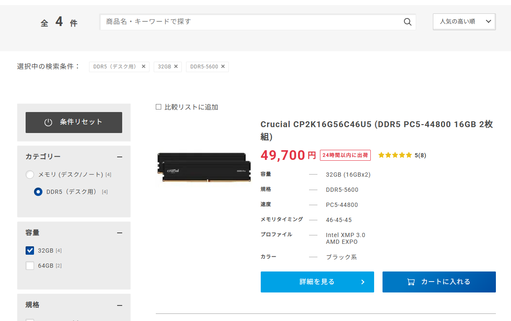511x321 pixels.
Task: Remove the DDR5（デスク用） filter tag
Action: 144,66
